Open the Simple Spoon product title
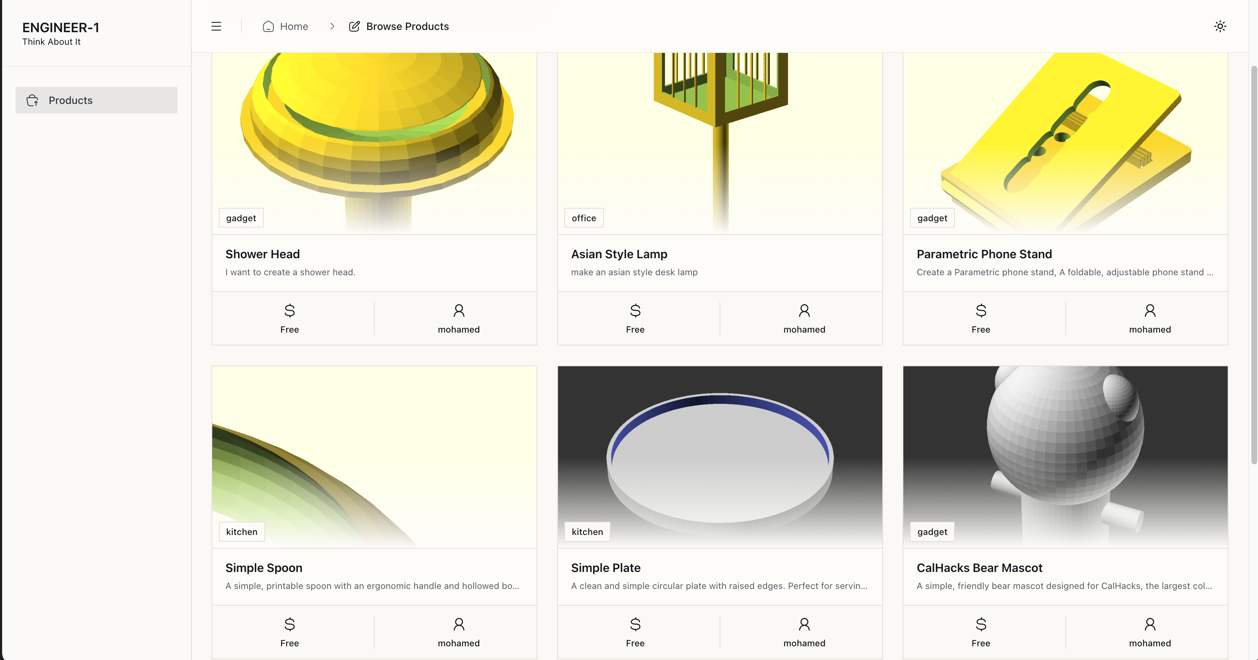Screen dimensions: 1258x660 (264, 568)
